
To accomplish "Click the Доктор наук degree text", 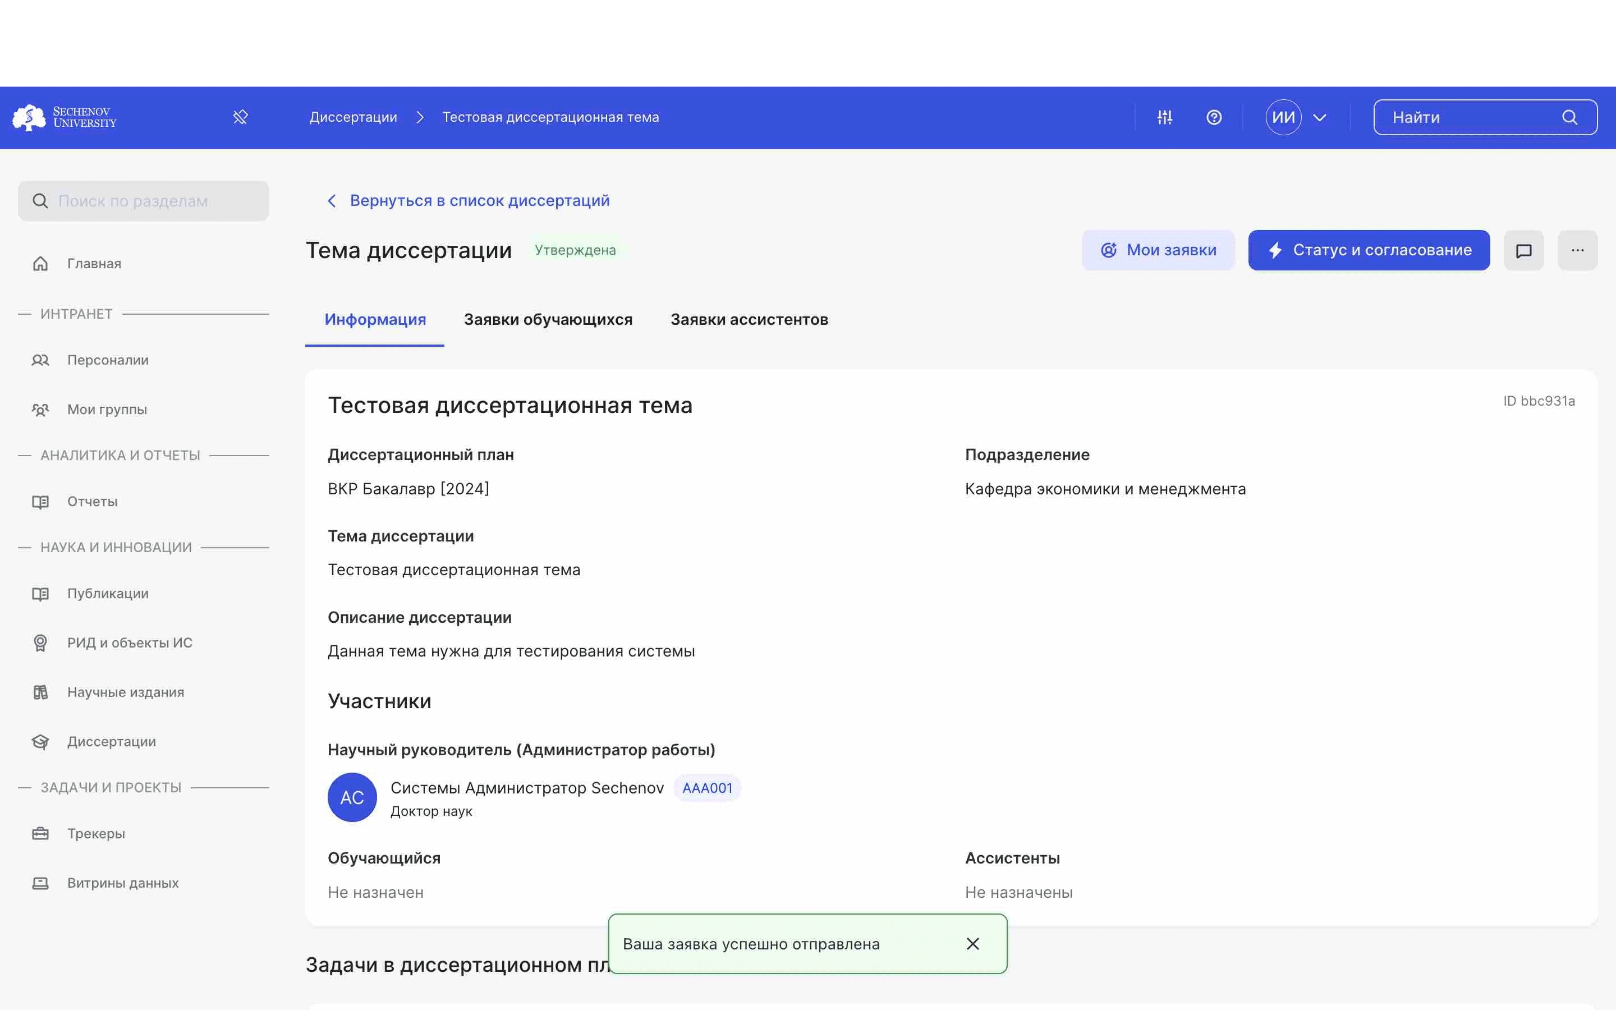I will (431, 811).
